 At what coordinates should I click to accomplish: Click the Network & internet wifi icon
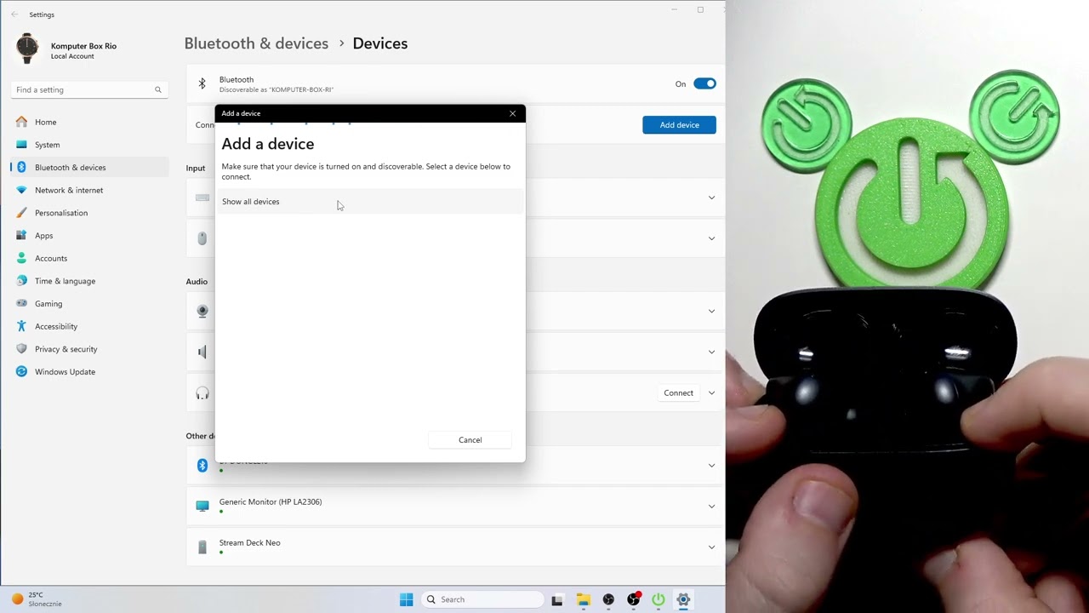tap(21, 190)
